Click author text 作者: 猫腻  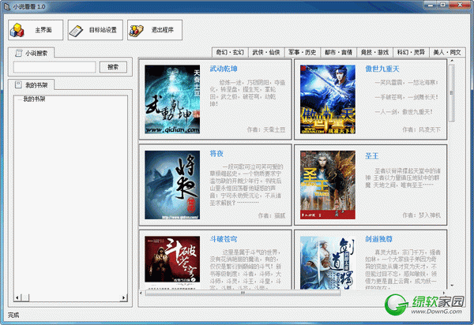[272, 215]
